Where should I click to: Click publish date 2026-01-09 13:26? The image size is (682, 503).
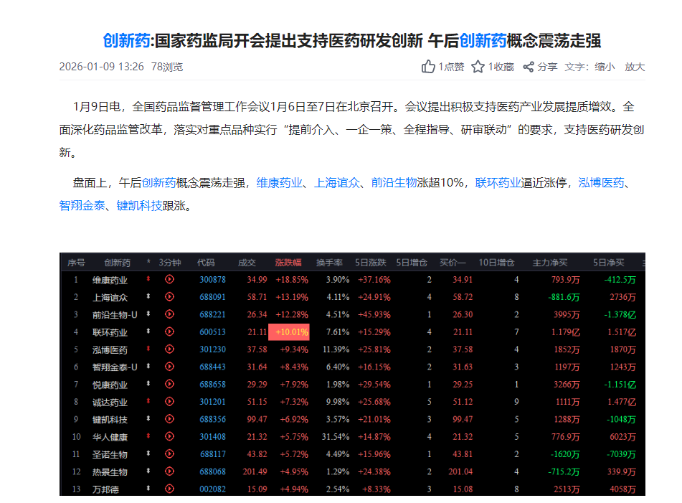tap(101, 67)
